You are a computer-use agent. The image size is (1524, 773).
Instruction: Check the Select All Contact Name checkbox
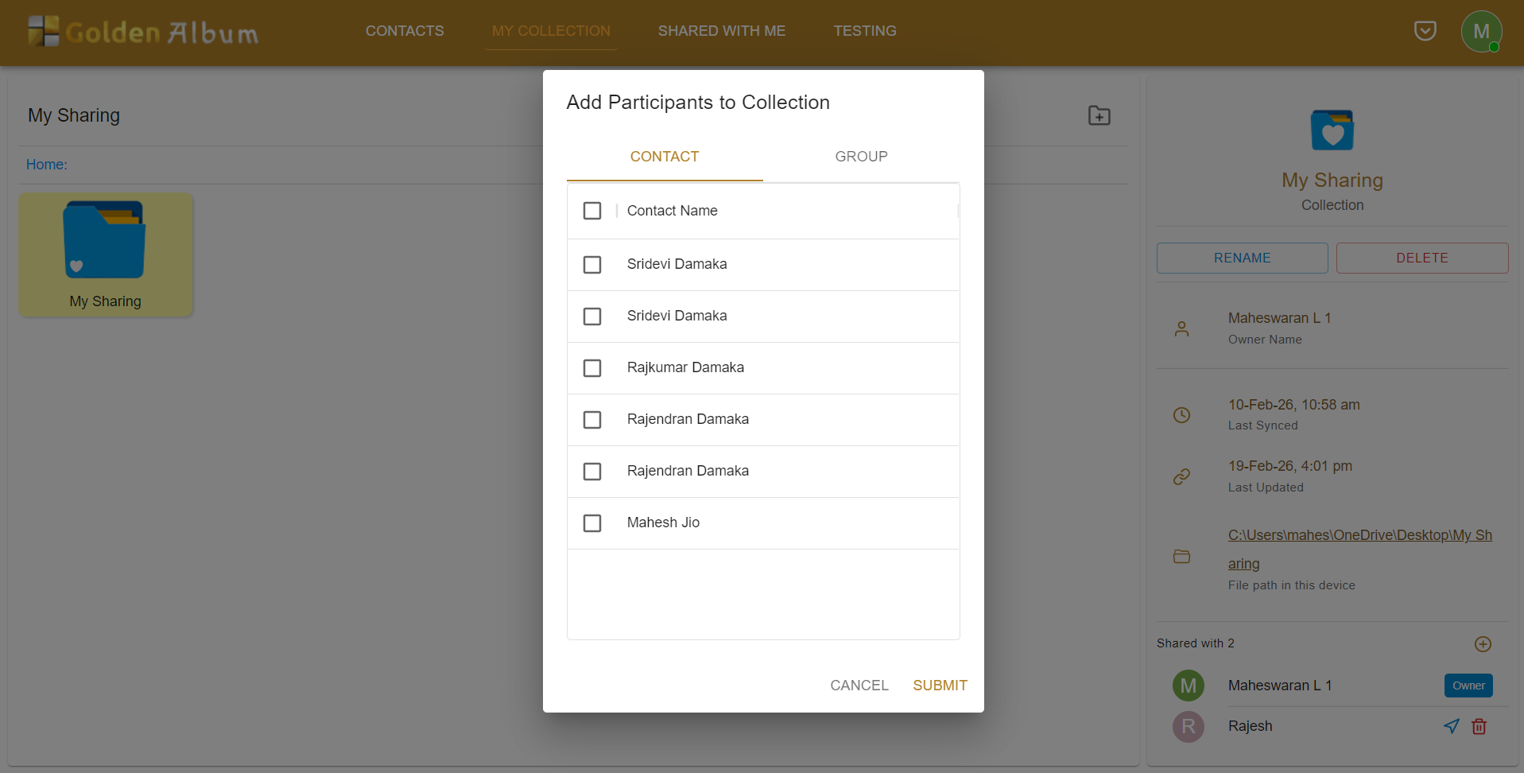tap(592, 211)
